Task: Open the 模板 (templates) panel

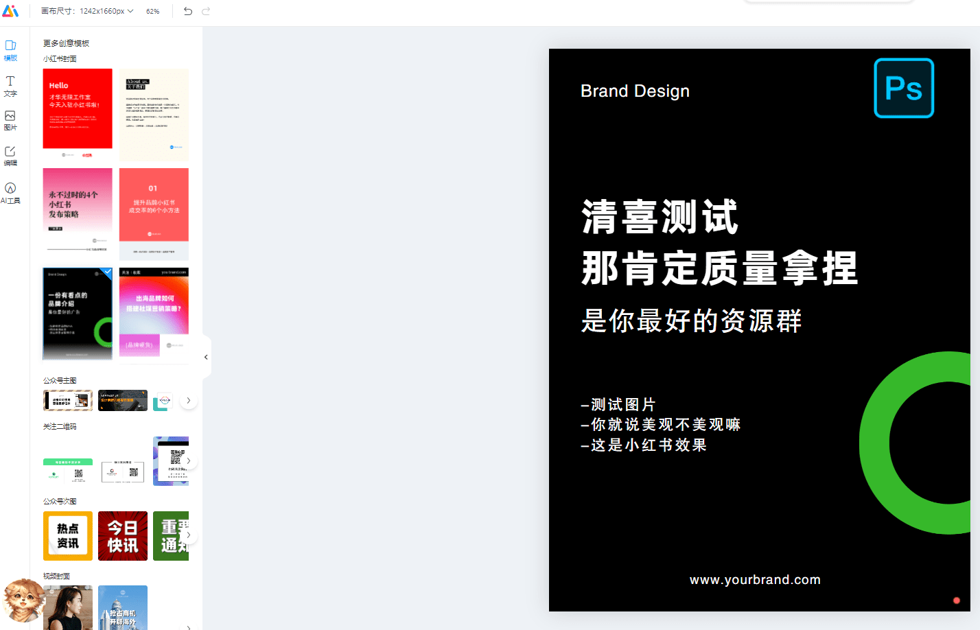Action: click(x=10, y=49)
